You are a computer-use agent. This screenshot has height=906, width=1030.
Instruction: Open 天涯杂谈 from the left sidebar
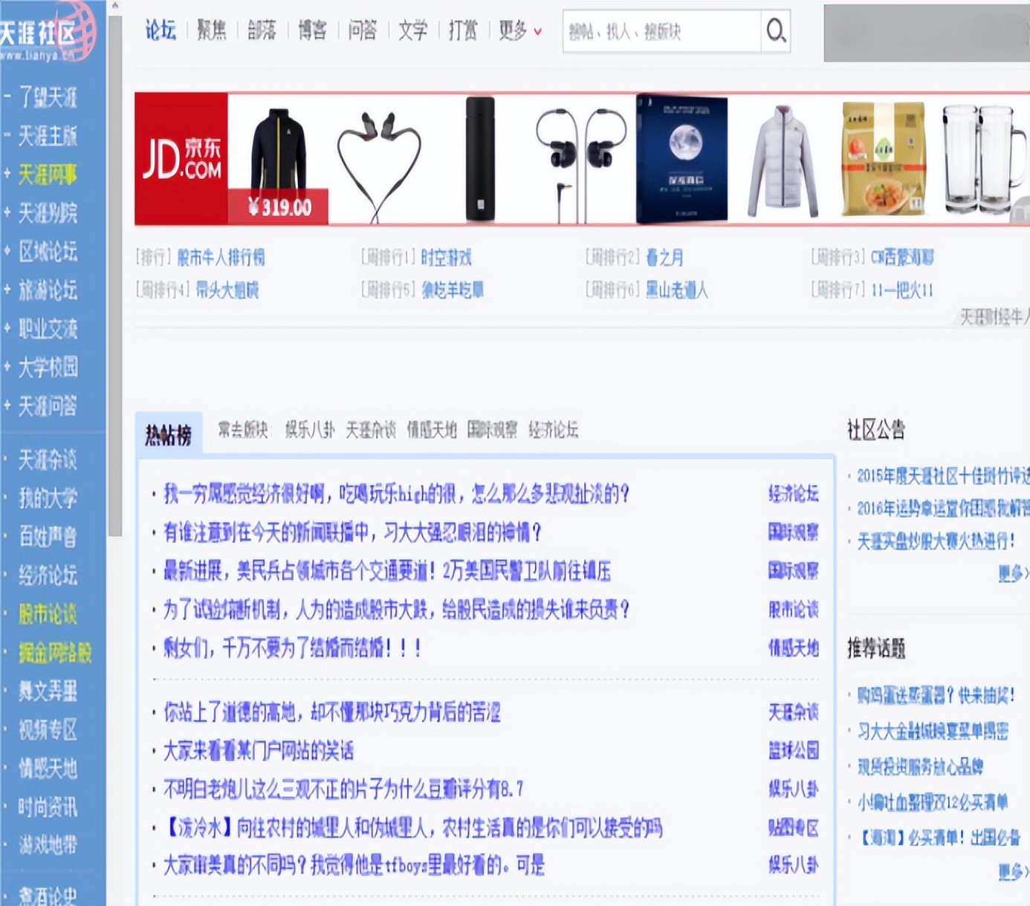pos(47,460)
